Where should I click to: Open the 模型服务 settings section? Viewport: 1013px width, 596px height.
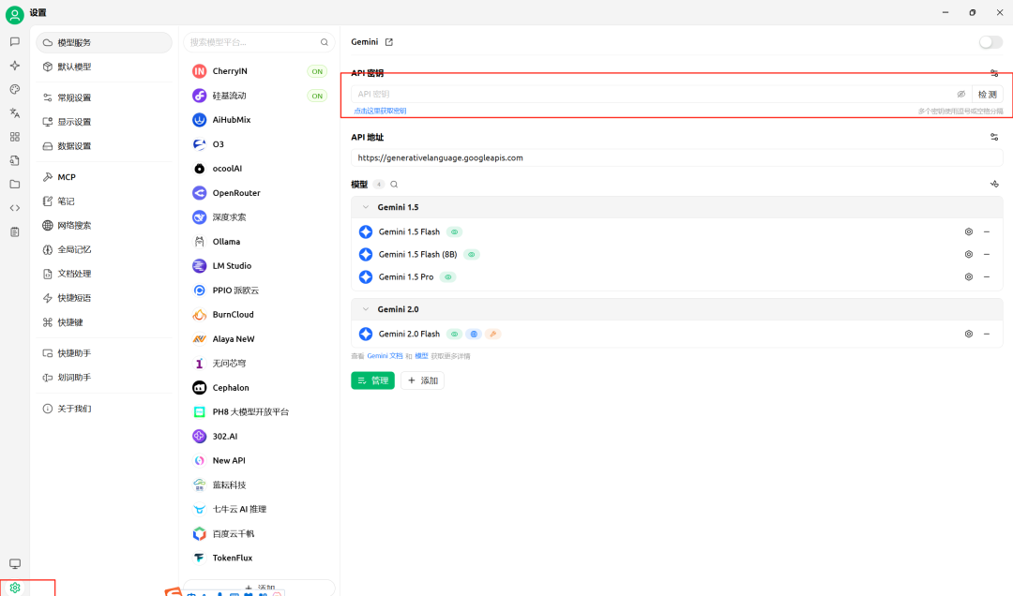pyautogui.click(x=104, y=42)
